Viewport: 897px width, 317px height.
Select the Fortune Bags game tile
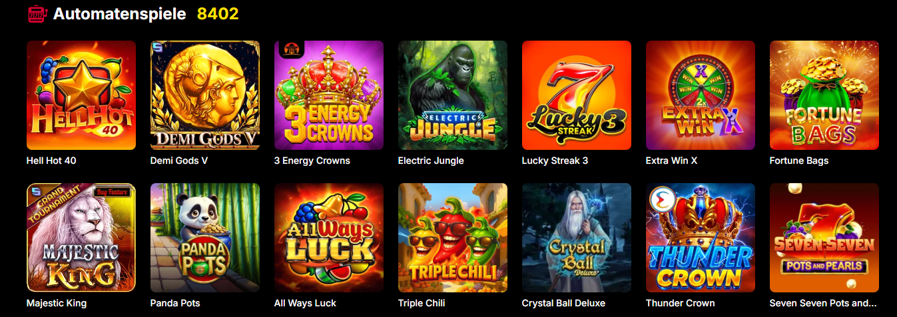[824, 95]
